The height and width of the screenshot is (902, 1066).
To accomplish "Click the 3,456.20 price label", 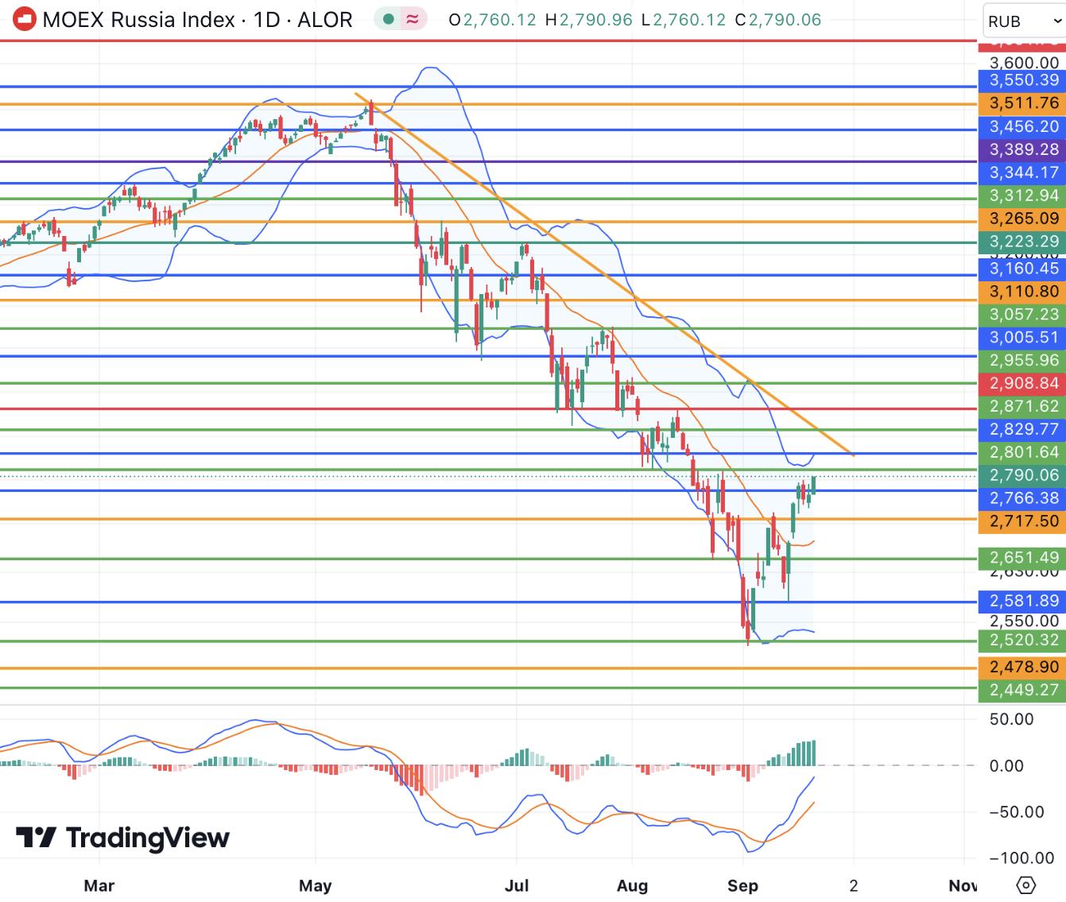I will [x=1021, y=126].
